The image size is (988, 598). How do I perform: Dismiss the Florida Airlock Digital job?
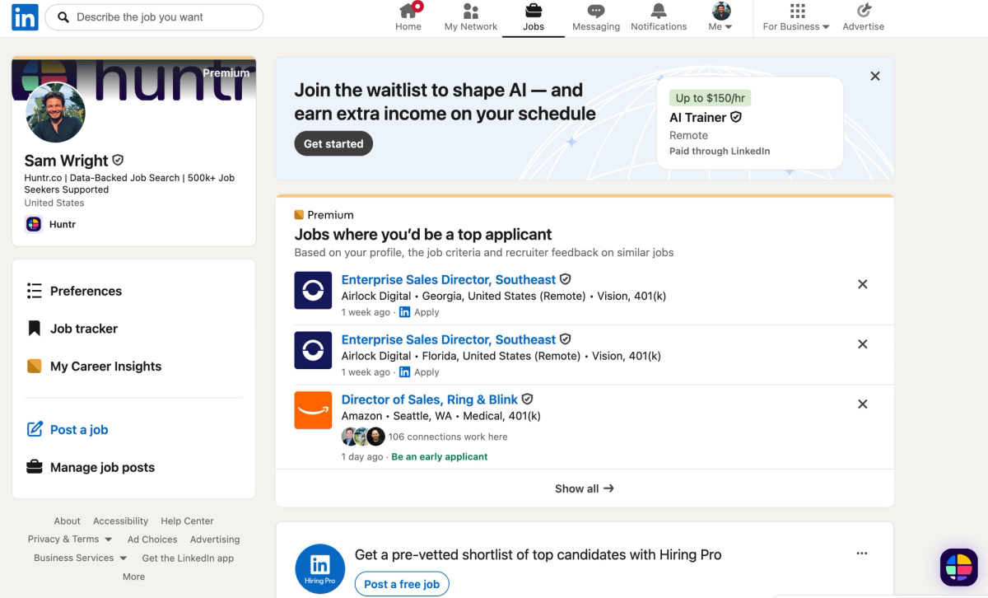[863, 344]
